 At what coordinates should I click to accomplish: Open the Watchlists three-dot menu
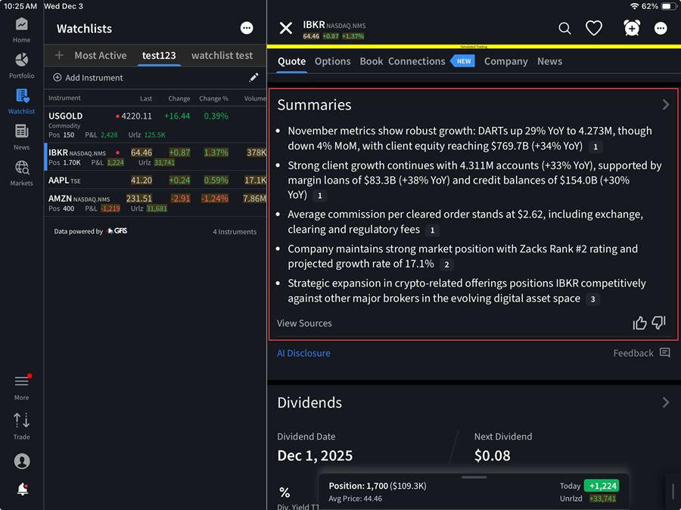(x=247, y=28)
